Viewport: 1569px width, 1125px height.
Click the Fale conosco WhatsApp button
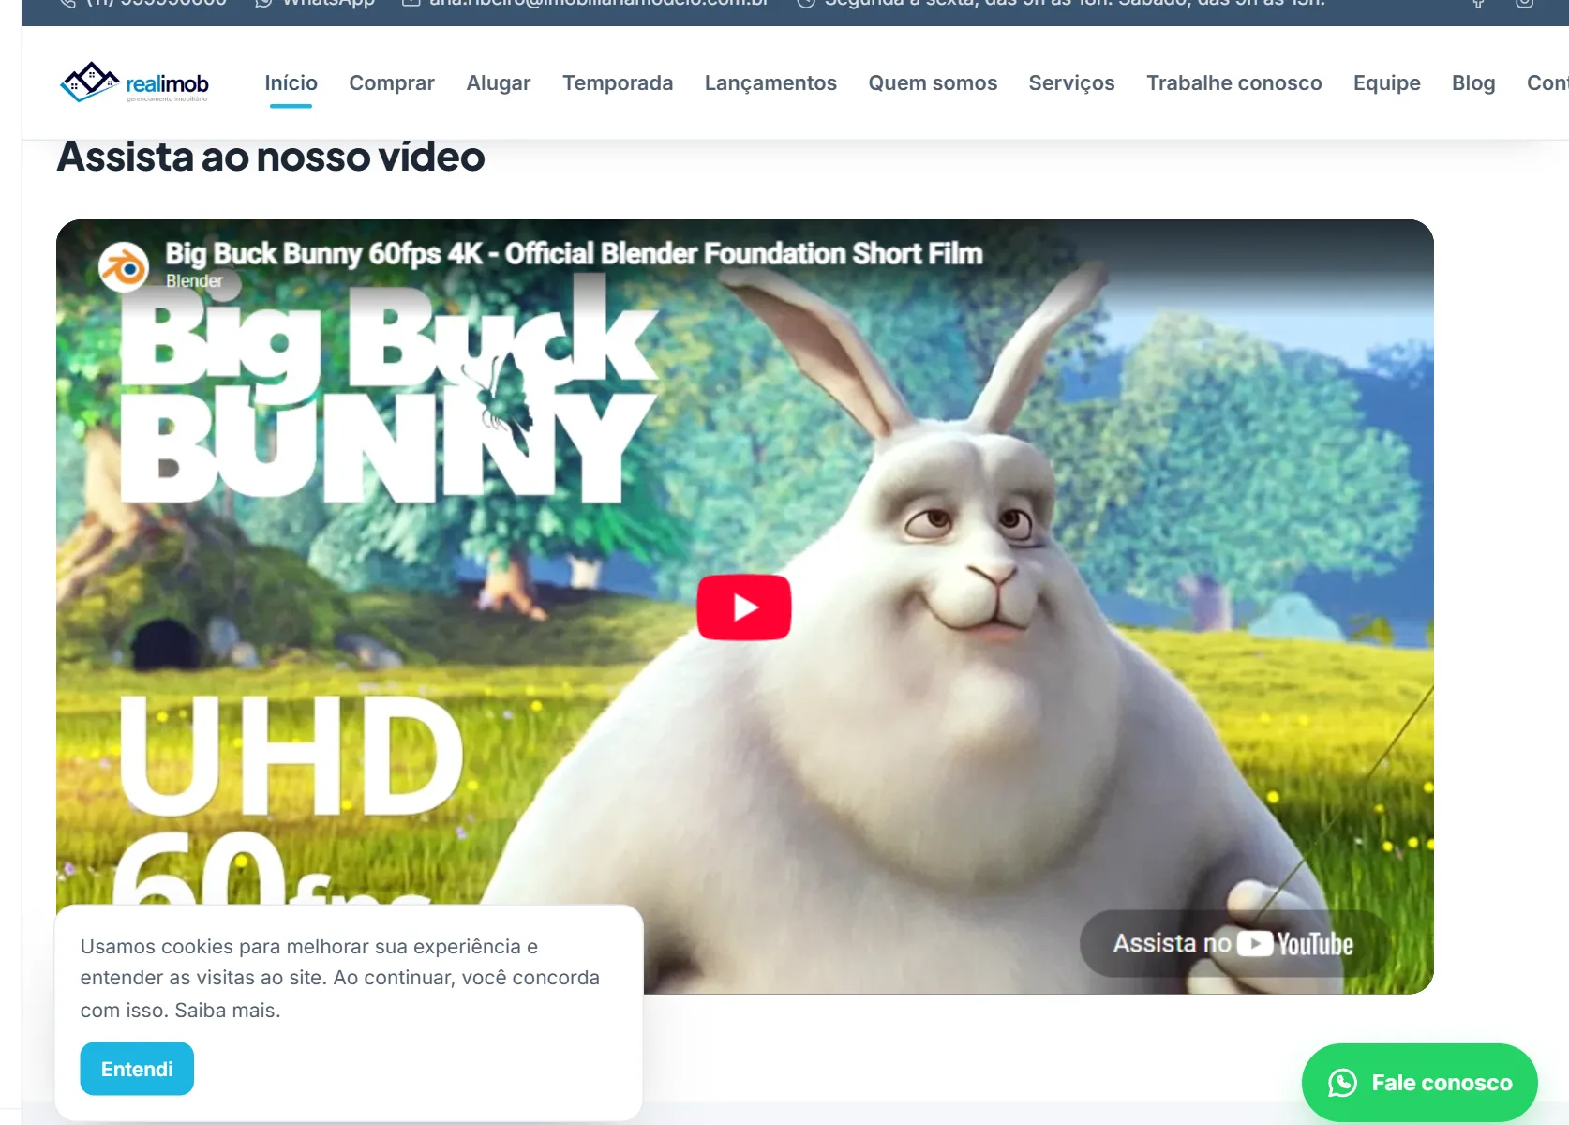[1419, 1083]
